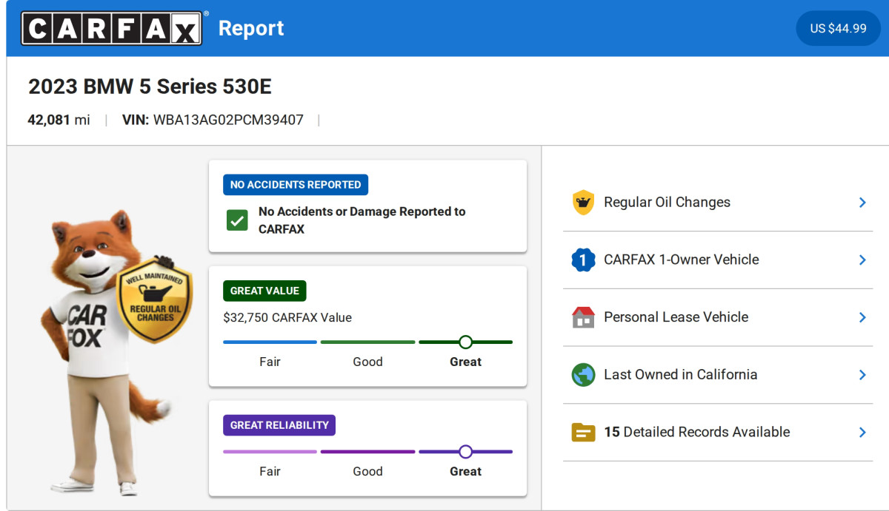889x511 pixels.
Task: Click the 42,081 mi mileage text
Action: pyautogui.click(x=59, y=120)
